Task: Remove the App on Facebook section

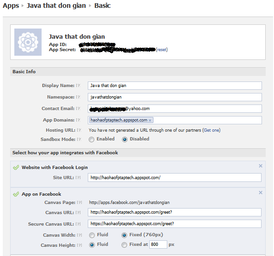Action: pyautogui.click(x=261, y=192)
